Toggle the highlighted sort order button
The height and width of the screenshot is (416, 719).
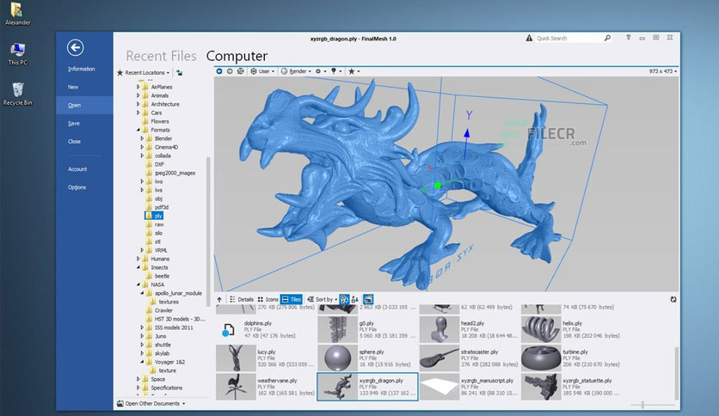click(344, 300)
